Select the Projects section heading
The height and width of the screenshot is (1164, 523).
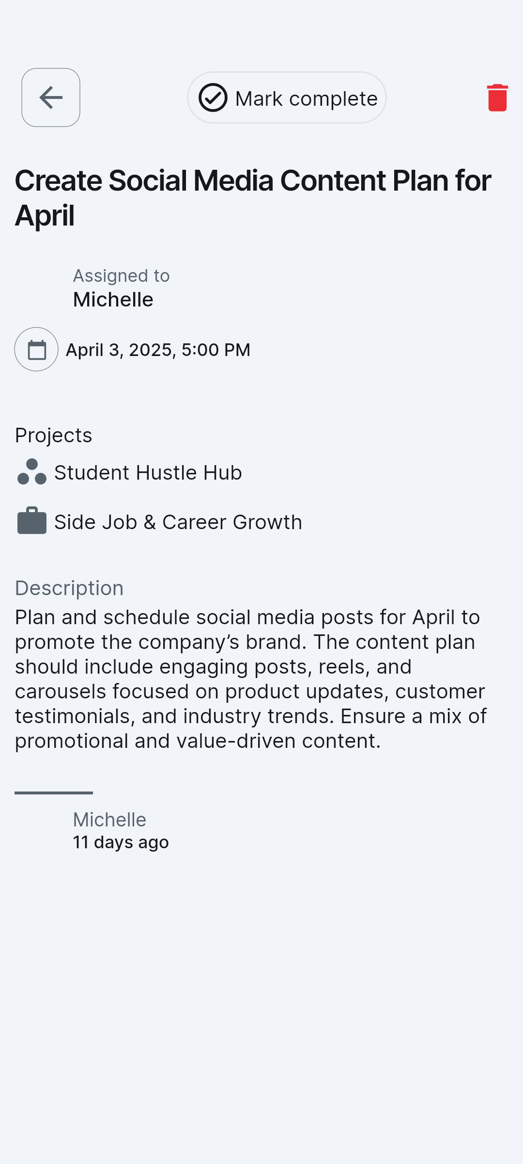53,435
